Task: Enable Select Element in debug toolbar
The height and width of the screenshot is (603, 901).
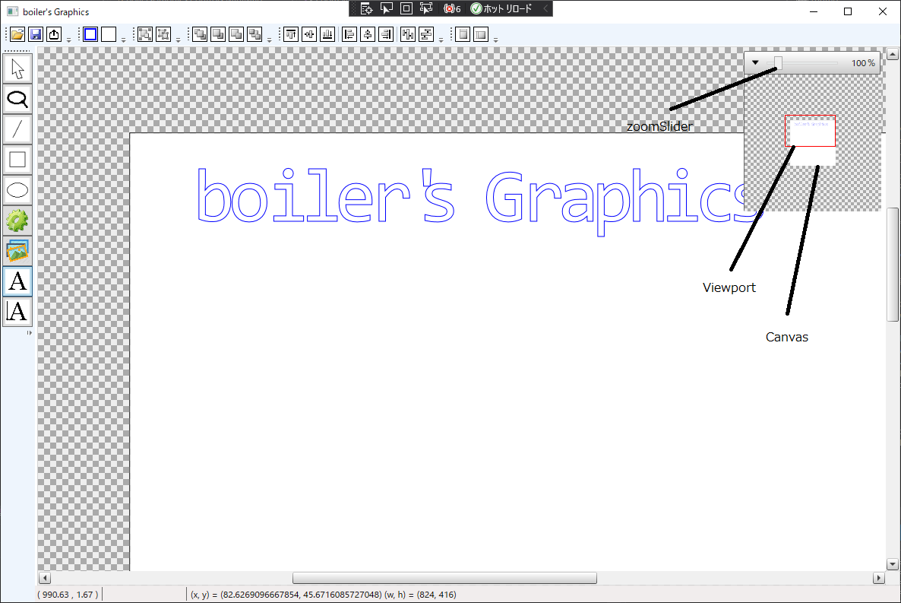Action: pyautogui.click(x=387, y=8)
